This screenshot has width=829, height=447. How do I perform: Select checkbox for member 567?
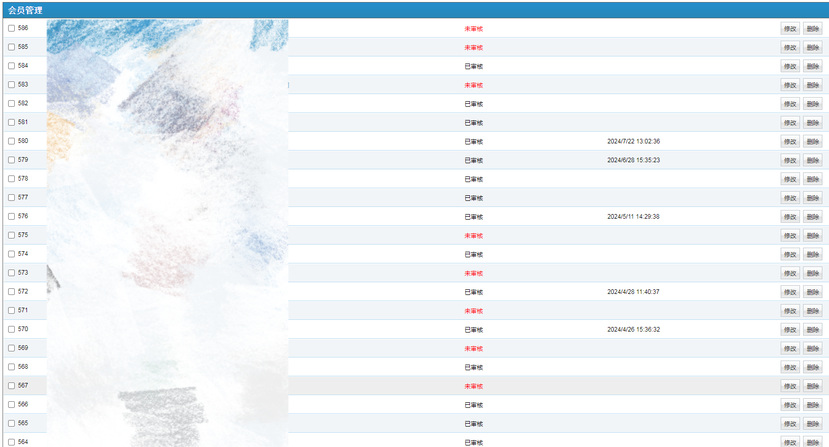point(11,386)
